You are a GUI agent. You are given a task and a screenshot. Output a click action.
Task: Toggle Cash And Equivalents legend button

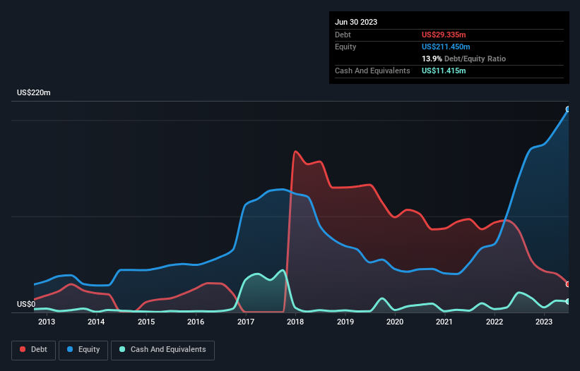162,350
